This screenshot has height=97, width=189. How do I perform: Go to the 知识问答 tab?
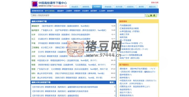(119, 7)
